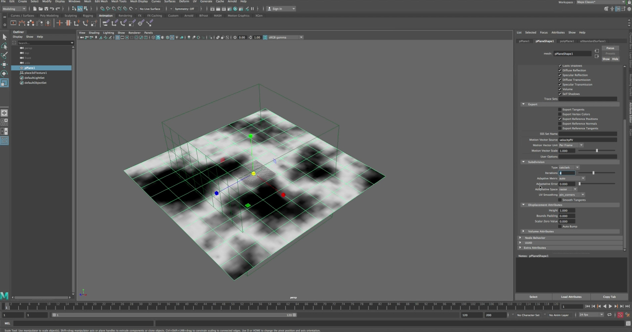Step to next key

[616, 306]
